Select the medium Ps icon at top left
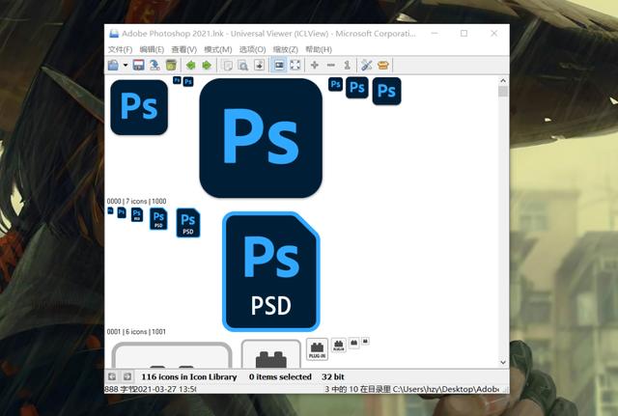This screenshot has height=416, width=618. (x=139, y=107)
